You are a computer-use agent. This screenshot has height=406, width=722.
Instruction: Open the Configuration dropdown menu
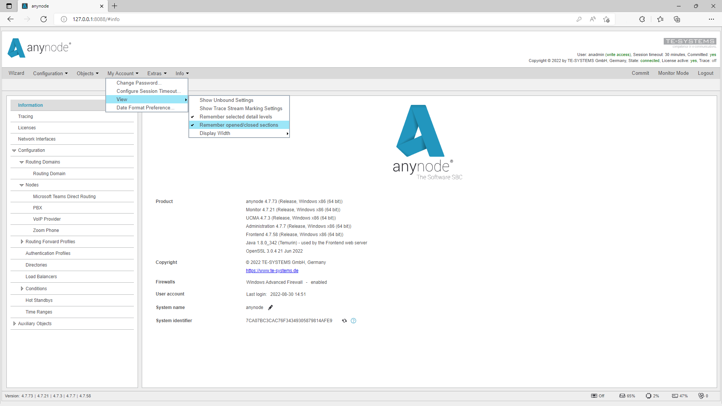(50, 73)
